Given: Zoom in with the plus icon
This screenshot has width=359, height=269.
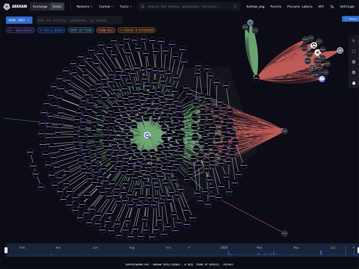Looking at the screenshot, I should (354, 62).
